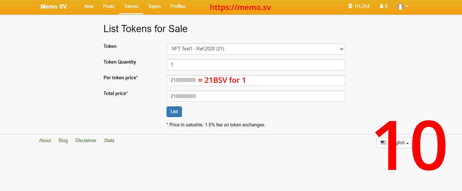Open the Profiles navigation item
462x191 pixels.
pyautogui.click(x=178, y=6)
